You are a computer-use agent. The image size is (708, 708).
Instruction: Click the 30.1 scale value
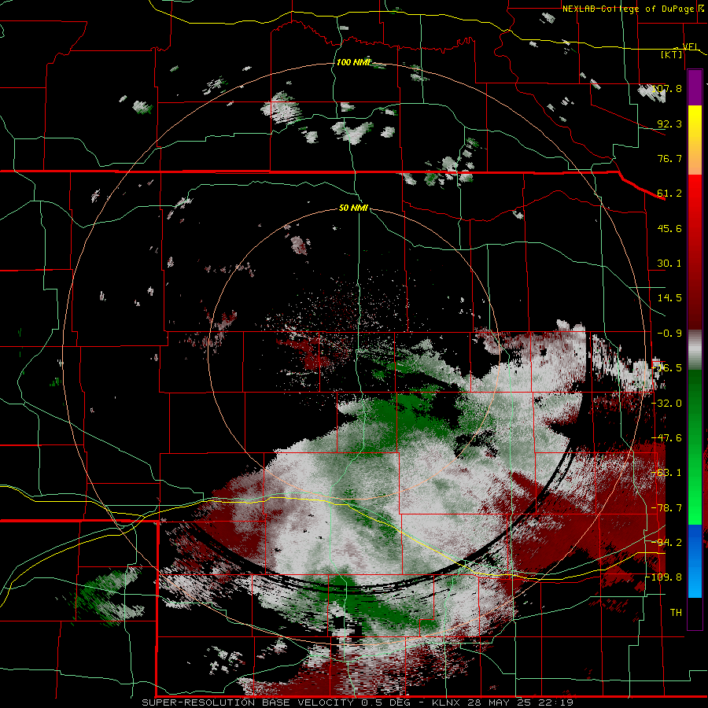click(669, 264)
